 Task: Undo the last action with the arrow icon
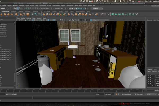tap(6, 8)
